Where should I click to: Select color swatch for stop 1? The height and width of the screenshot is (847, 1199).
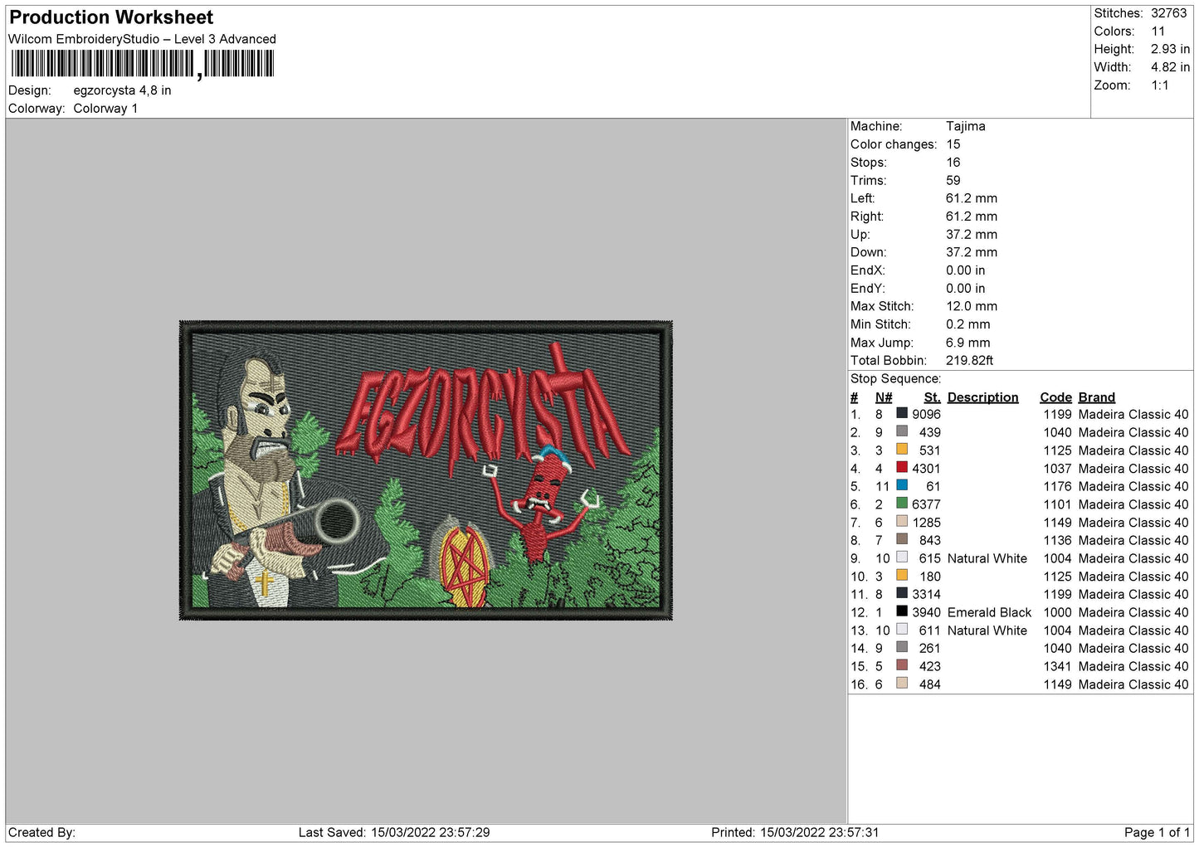pyautogui.click(x=902, y=413)
